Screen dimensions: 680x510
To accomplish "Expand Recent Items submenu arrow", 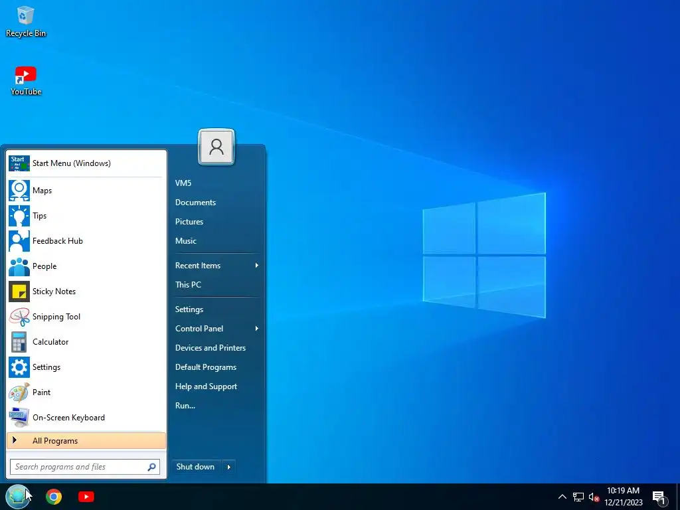I will pos(257,266).
